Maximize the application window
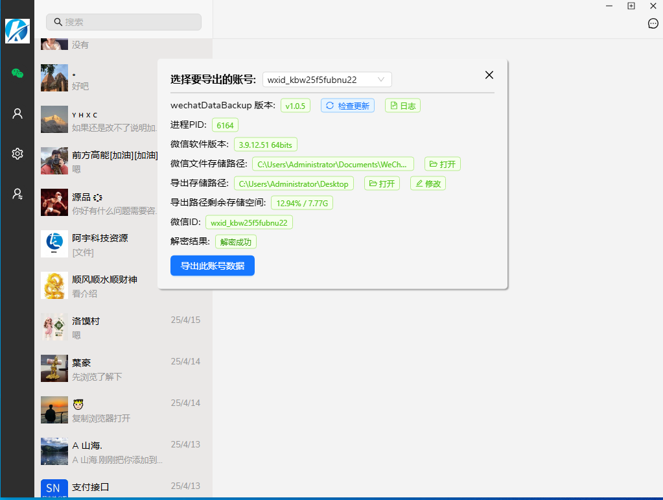 [631, 6]
